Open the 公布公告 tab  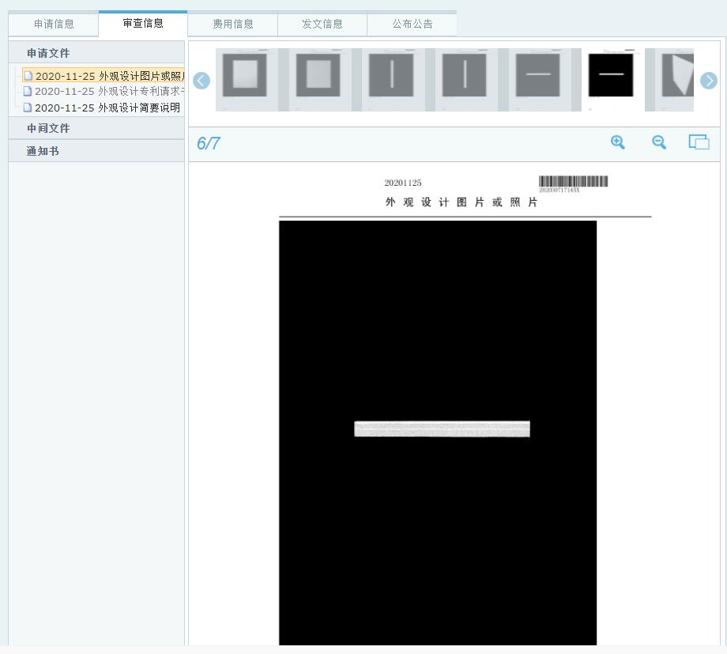click(x=412, y=25)
